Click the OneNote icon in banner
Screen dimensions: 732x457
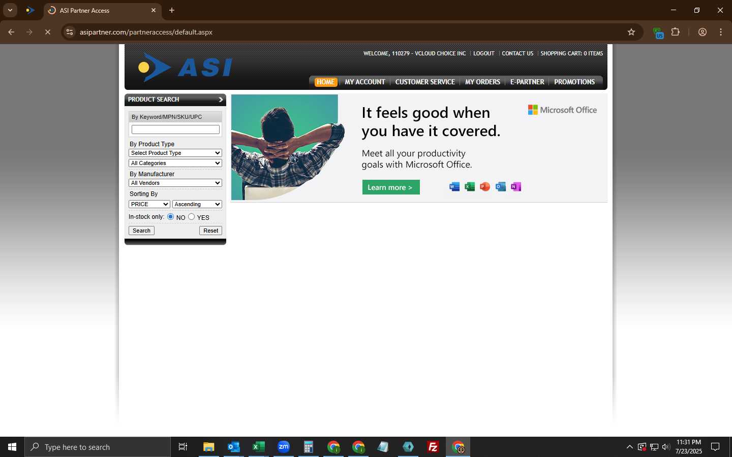click(x=516, y=187)
